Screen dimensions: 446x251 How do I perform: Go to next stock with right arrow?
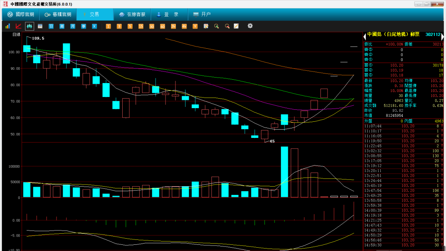tap(442, 37)
